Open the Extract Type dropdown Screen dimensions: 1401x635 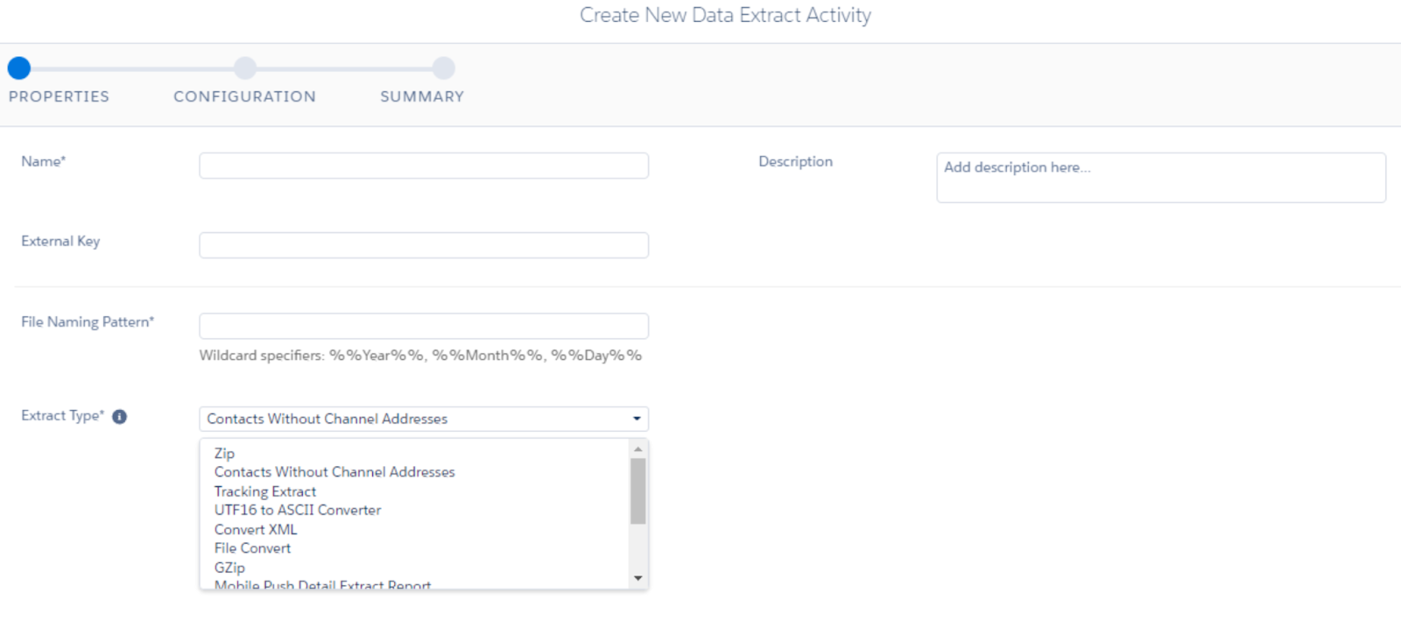point(424,419)
